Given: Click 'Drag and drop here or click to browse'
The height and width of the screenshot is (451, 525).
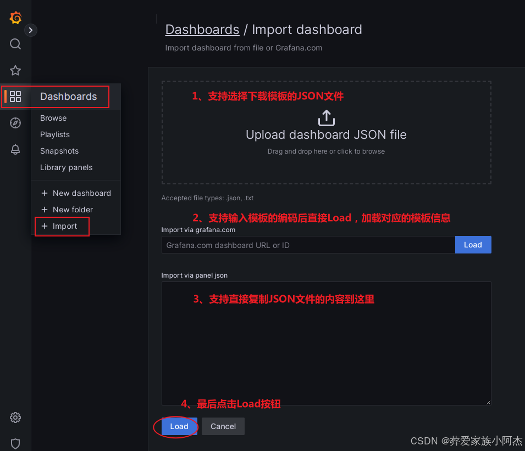Looking at the screenshot, I should coord(326,151).
